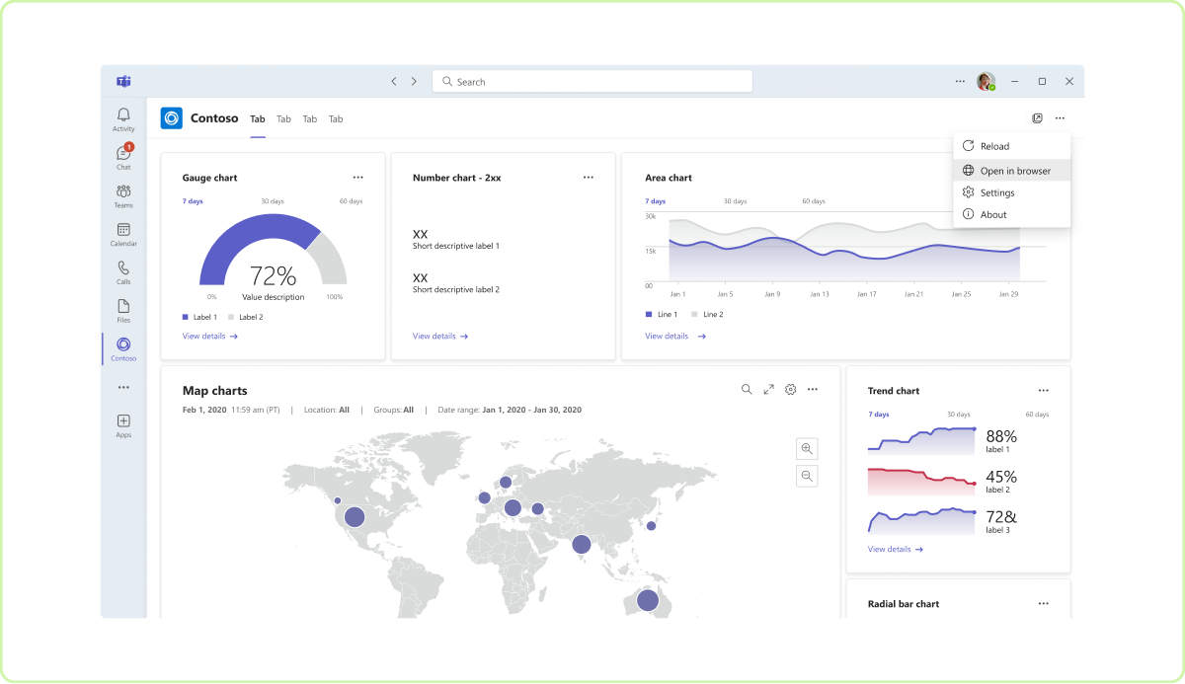Image resolution: width=1185 pixels, height=684 pixels.
Task: Go forward with the right arrow
Action: point(414,81)
